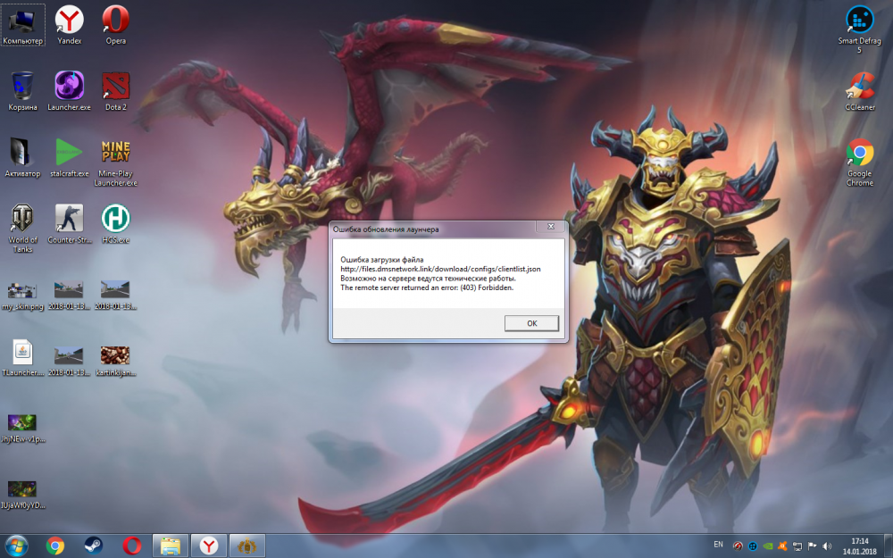Viewport: 893px width, 558px height.
Task: Select the Google Chrome desktop shortcut
Action: tap(860, 153)
